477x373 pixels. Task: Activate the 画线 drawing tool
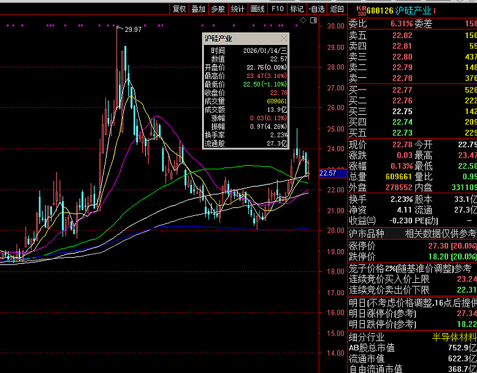pos(258,9)
